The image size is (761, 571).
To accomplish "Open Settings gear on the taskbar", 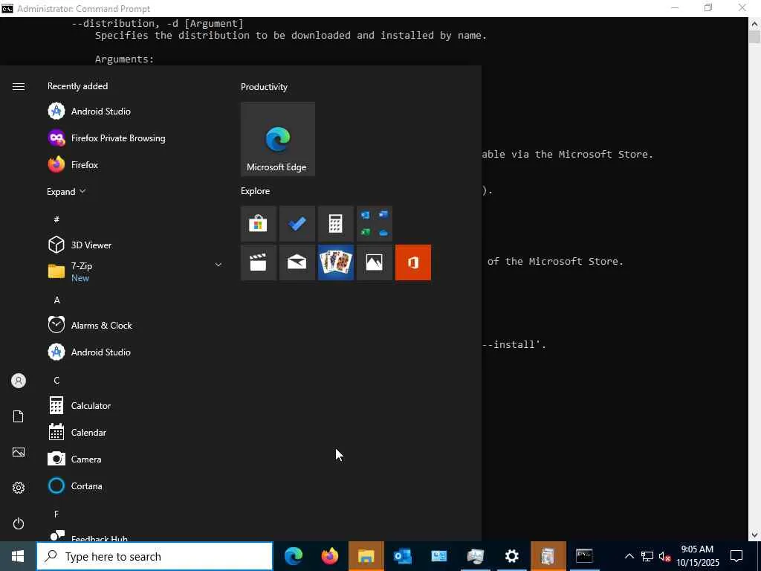I will point(511,556).
